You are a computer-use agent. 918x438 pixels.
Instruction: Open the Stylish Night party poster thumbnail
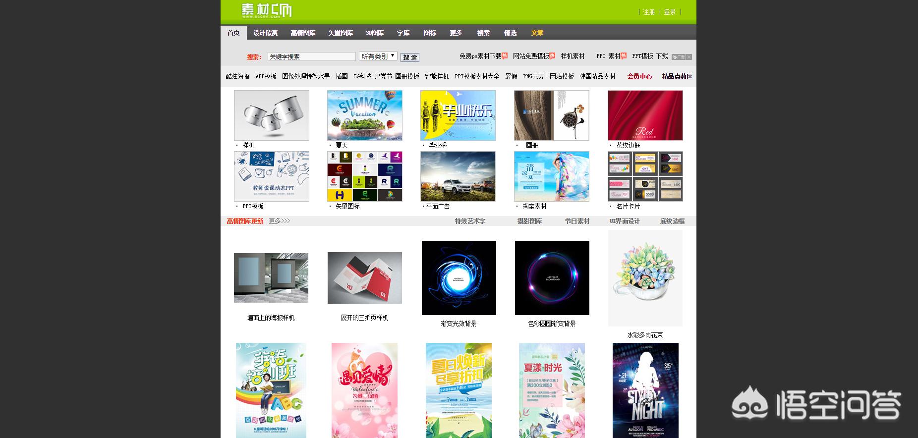coord(645,390)
